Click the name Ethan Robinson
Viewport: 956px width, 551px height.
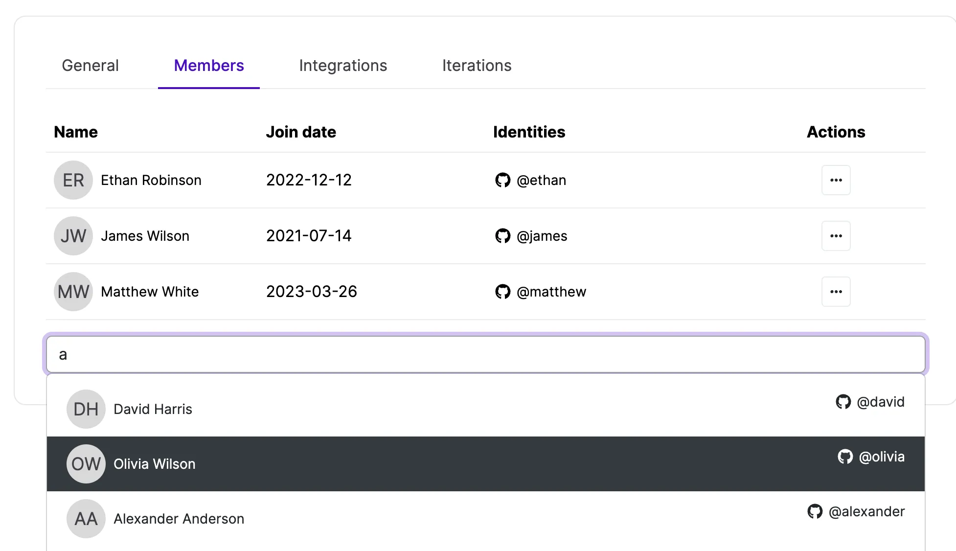click(151, 180)
